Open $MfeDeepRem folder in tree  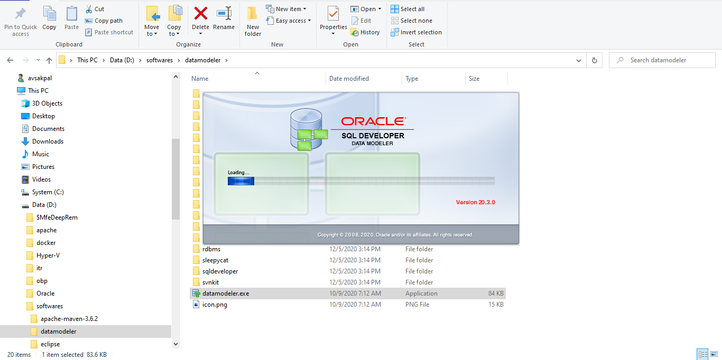click(x=57, y=217)
